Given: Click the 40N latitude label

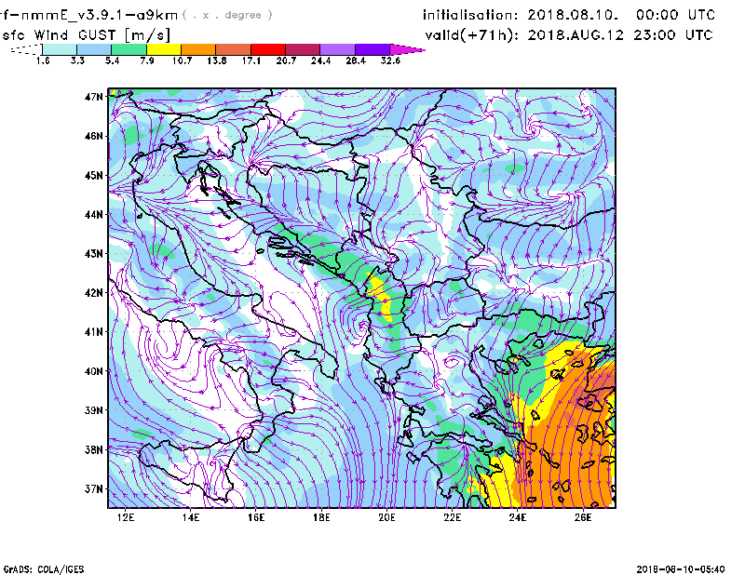Looking at the screenshot, I should click(x=94, y=371).
